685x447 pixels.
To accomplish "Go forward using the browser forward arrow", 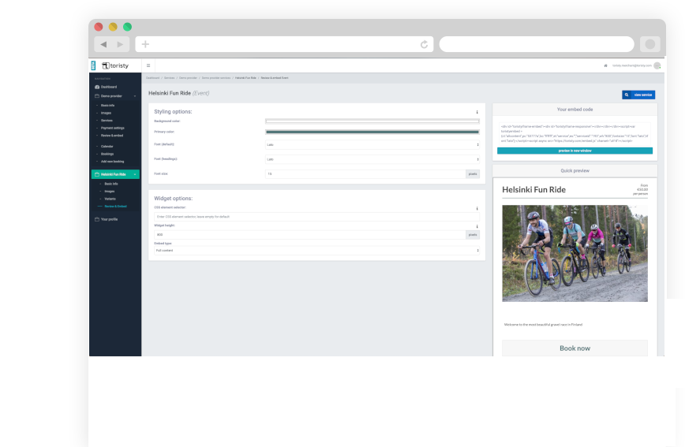I will point(120,44).
